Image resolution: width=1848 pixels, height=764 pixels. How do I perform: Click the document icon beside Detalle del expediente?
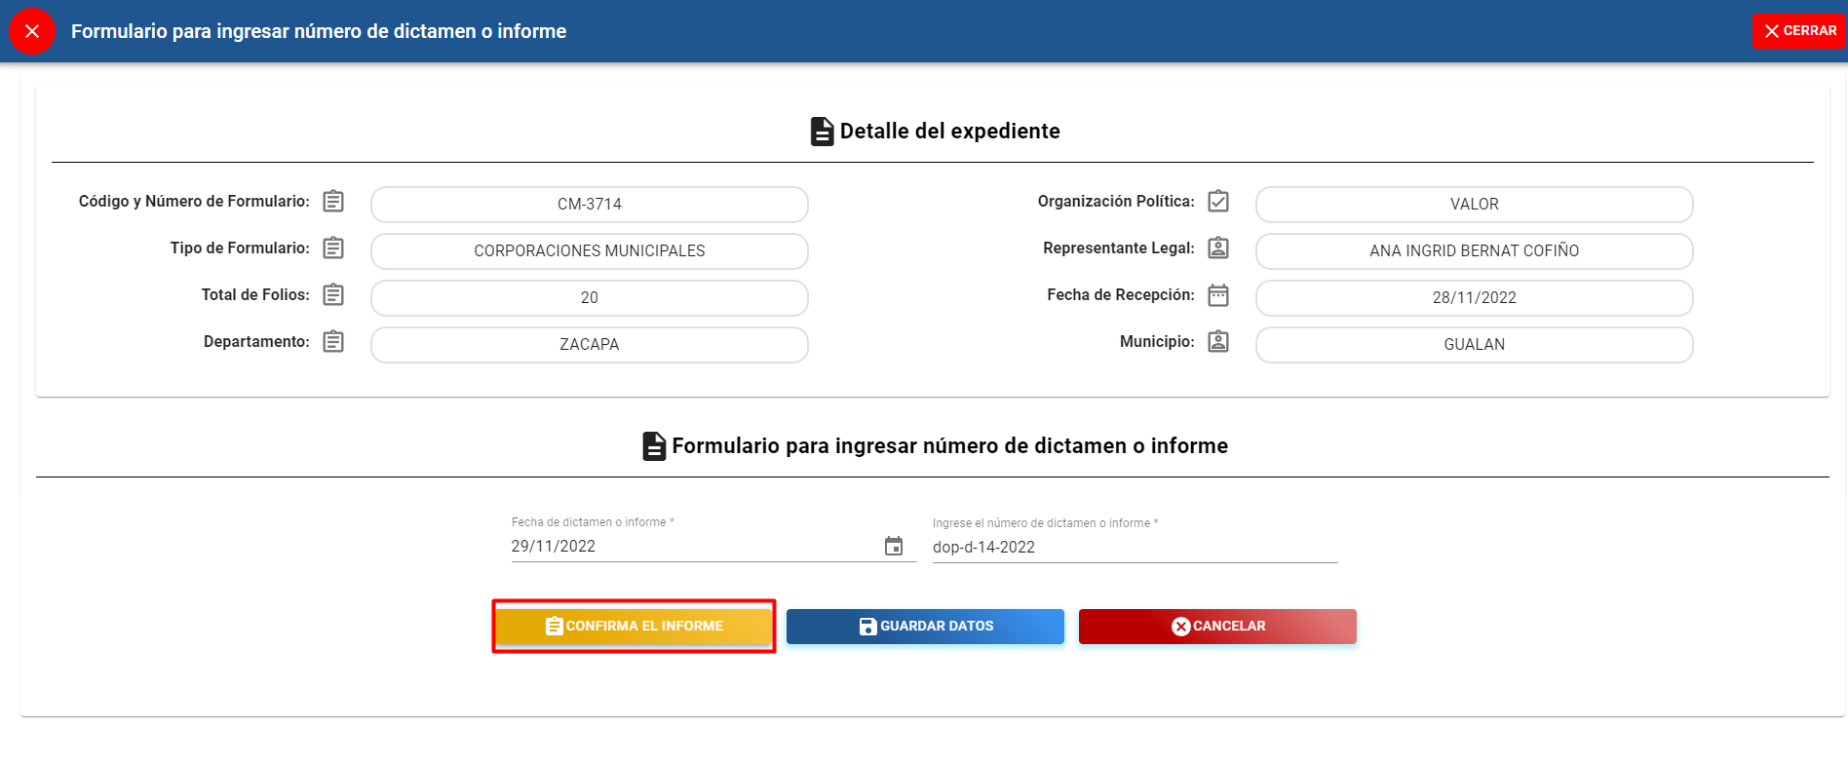click(822, 132)
